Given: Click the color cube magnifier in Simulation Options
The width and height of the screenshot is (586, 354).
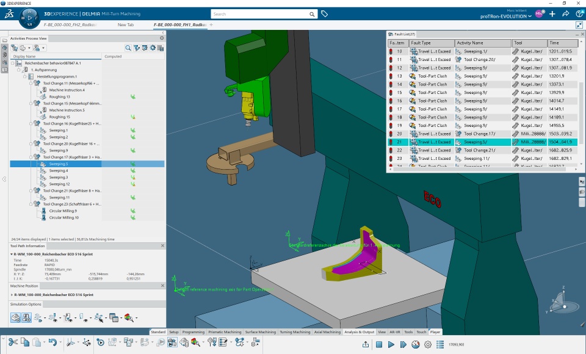Looking at the screenshot, I should click(x=129, y=318).
